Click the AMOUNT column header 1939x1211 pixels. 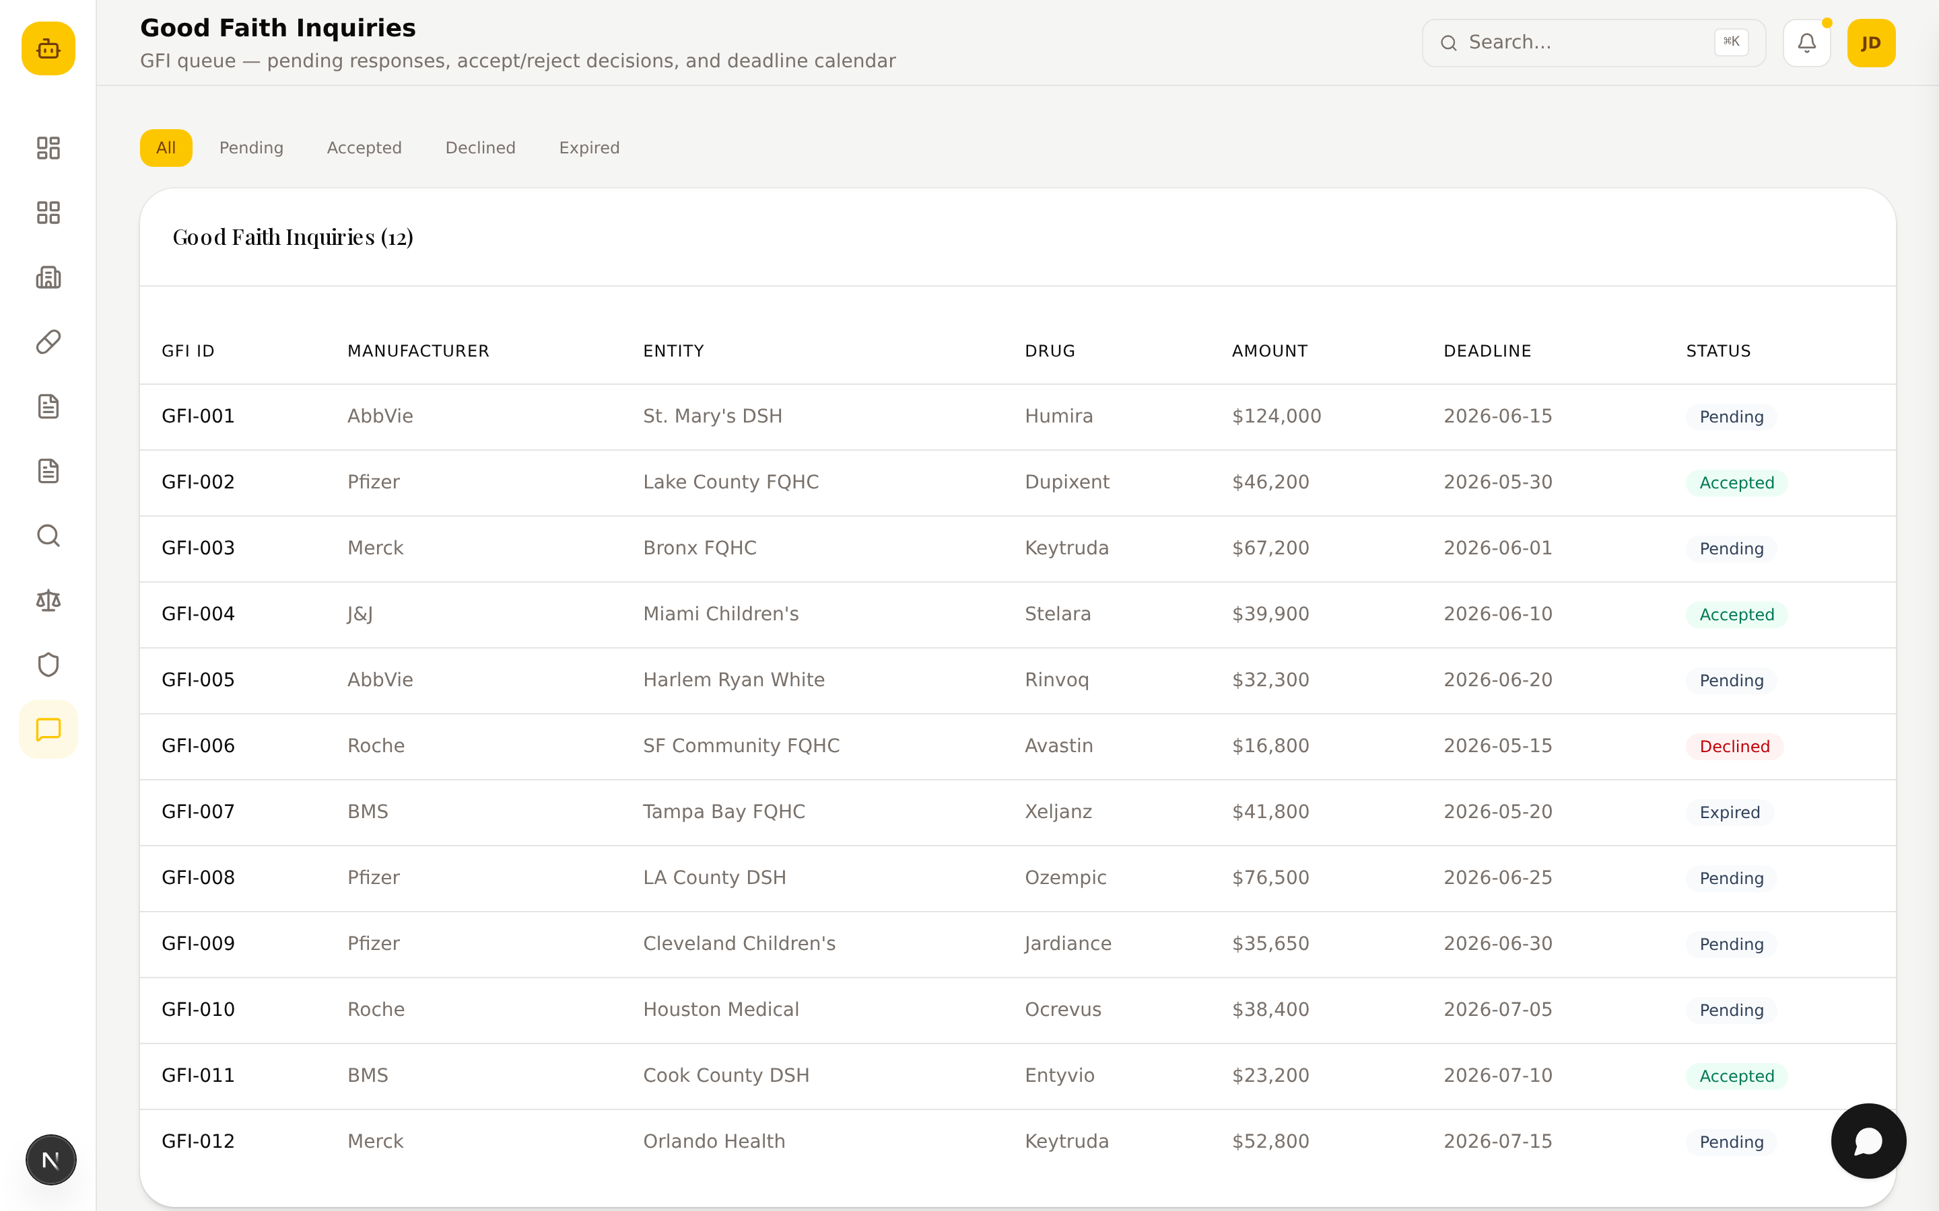click(x=1270, y=351)
